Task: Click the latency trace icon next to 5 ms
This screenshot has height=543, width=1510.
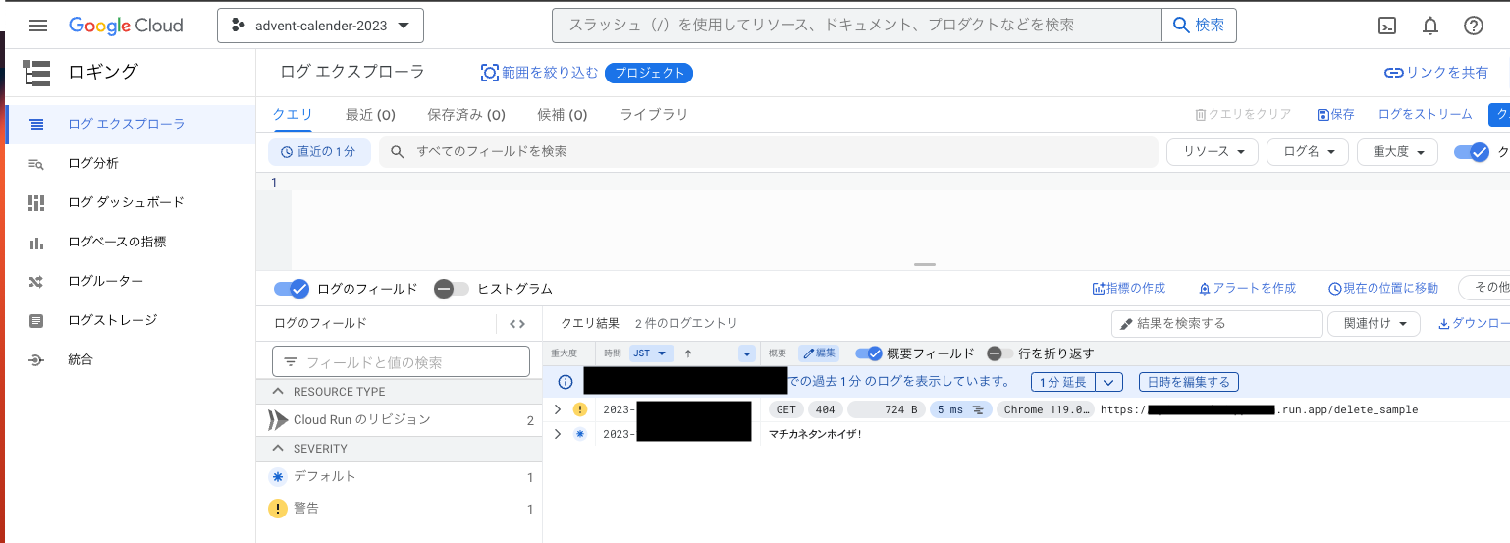Action: pos(978,409)
